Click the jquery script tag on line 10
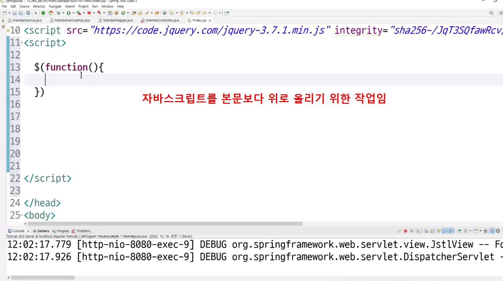The height and width of the screenshot is (281, 503). pos(263,30)
